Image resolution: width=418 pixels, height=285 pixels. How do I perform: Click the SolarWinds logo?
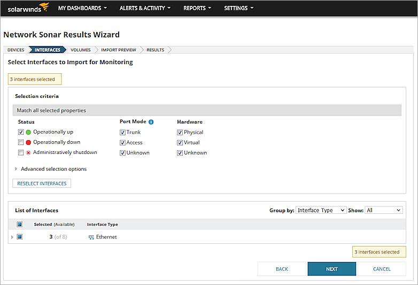[x=28, y=8]
